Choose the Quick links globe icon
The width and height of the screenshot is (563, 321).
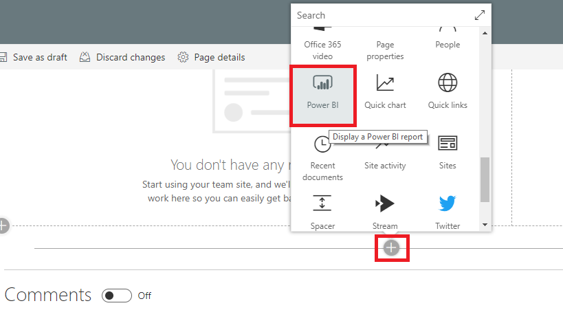click(x=448, y=82)
